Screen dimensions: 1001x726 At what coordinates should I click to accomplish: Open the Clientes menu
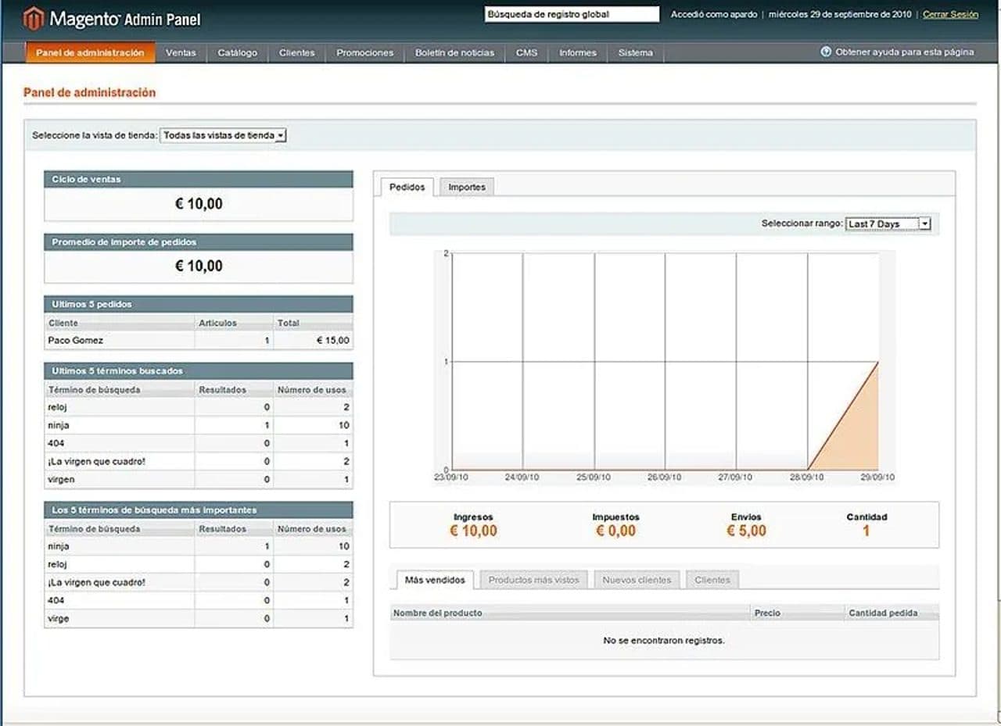coord(297,52)
